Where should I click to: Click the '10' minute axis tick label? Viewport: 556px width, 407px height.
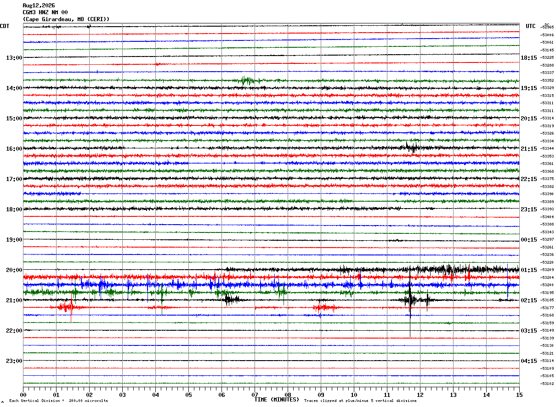pyautogui.click(x=354, y=395)
